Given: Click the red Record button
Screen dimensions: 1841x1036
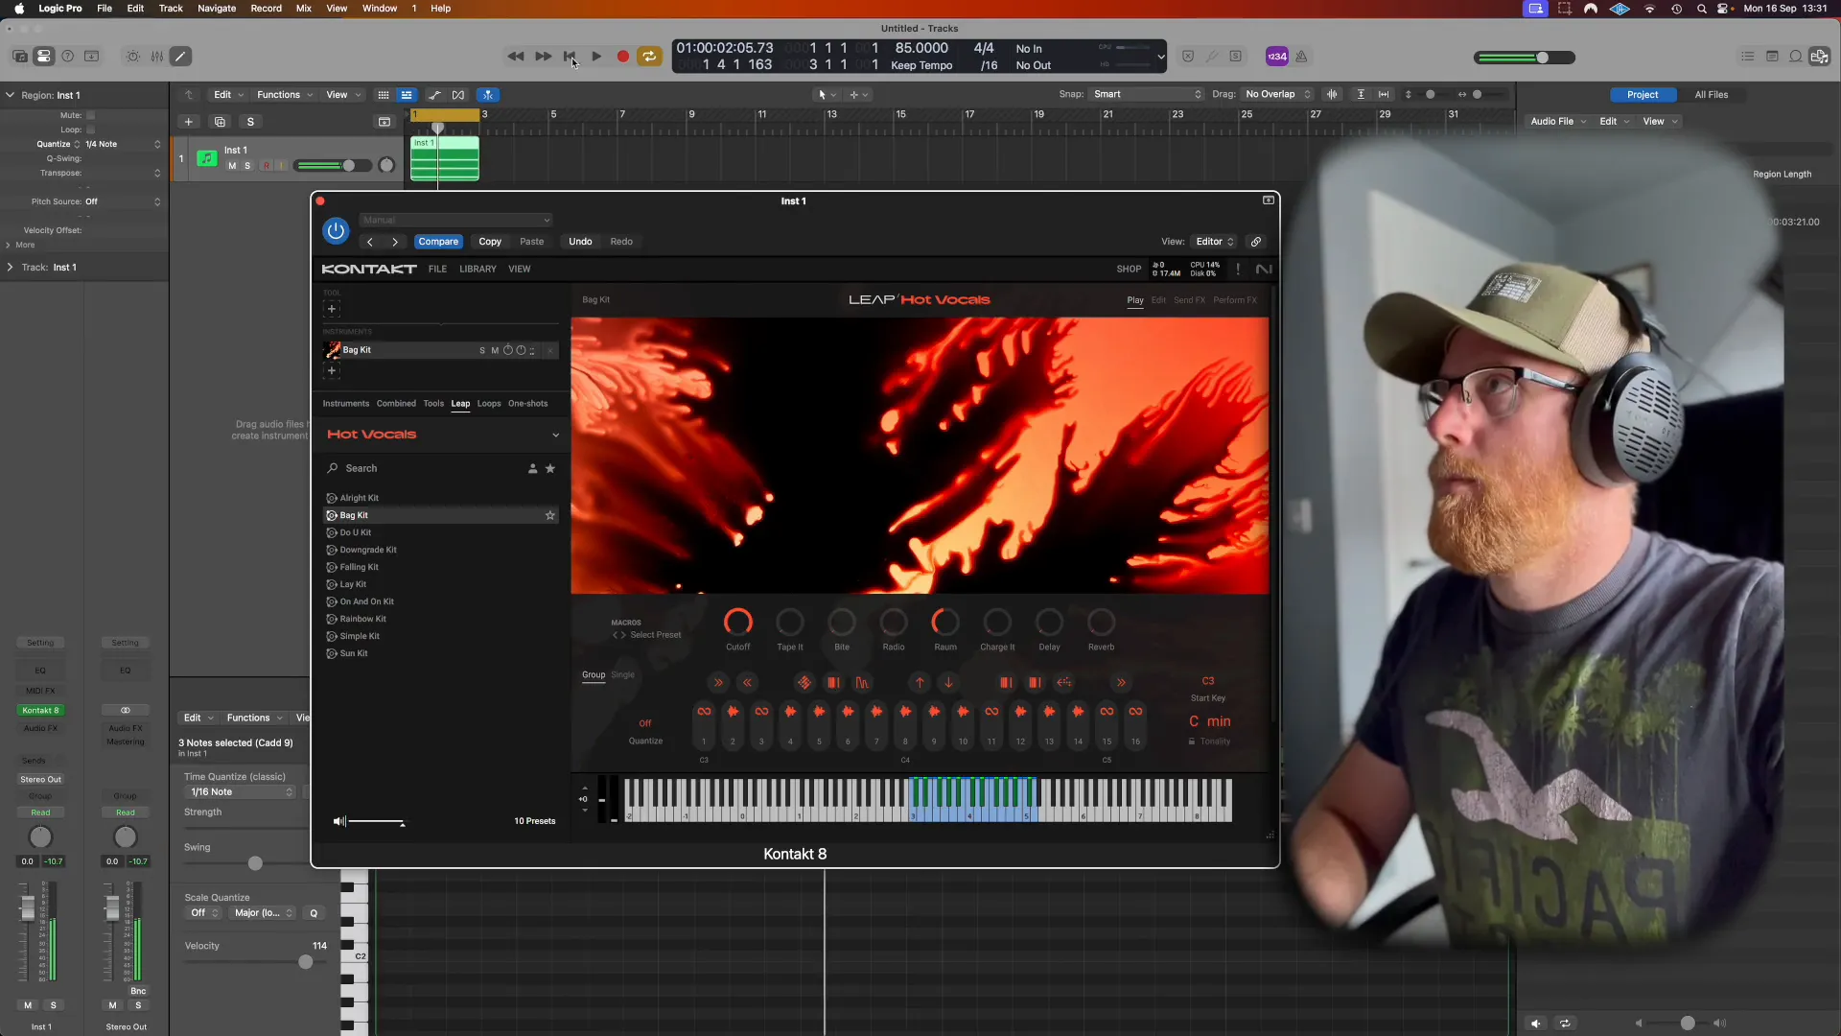Looking at the screenshot, I should point(623,57).
